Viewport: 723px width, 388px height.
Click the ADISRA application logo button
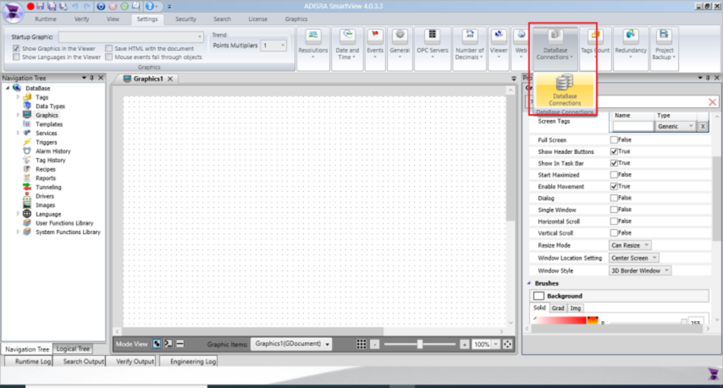tap(12, 12)
